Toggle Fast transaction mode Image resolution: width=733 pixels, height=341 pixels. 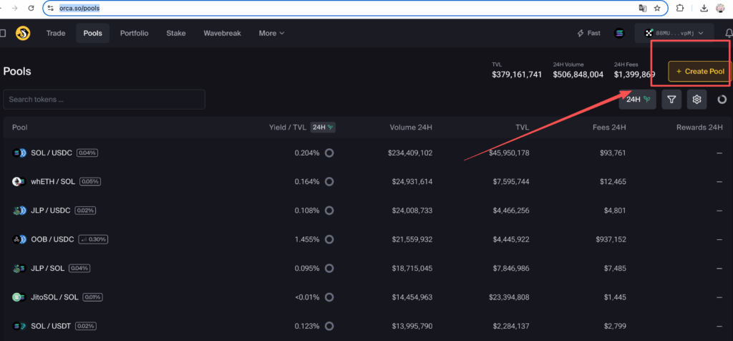coord(588,33)
